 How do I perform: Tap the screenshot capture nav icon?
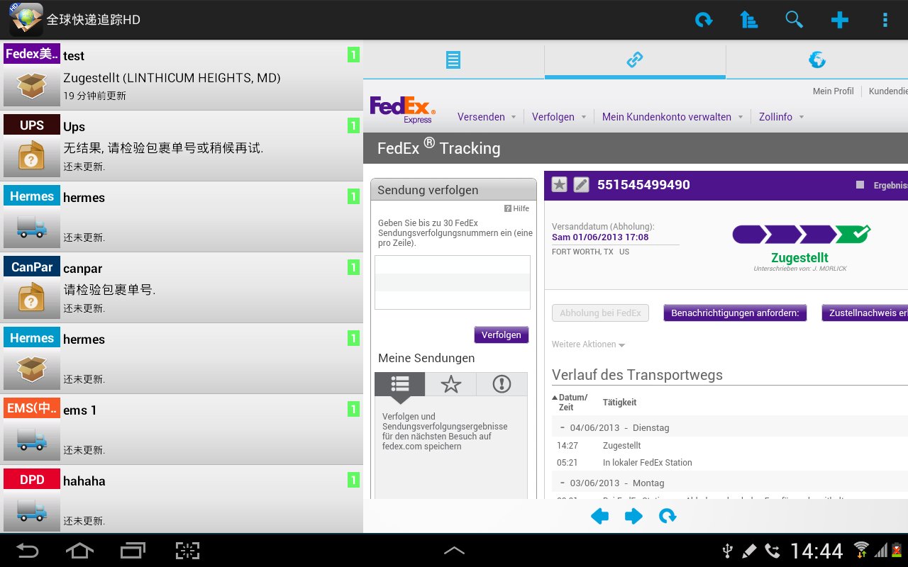coord(187,551)
